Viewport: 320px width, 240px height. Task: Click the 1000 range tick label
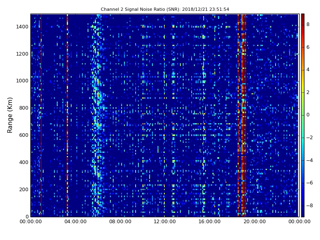22,81
